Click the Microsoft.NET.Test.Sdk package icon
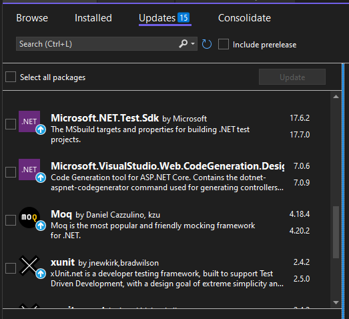This screenshot has height=319, width=349. pos(29,121)
